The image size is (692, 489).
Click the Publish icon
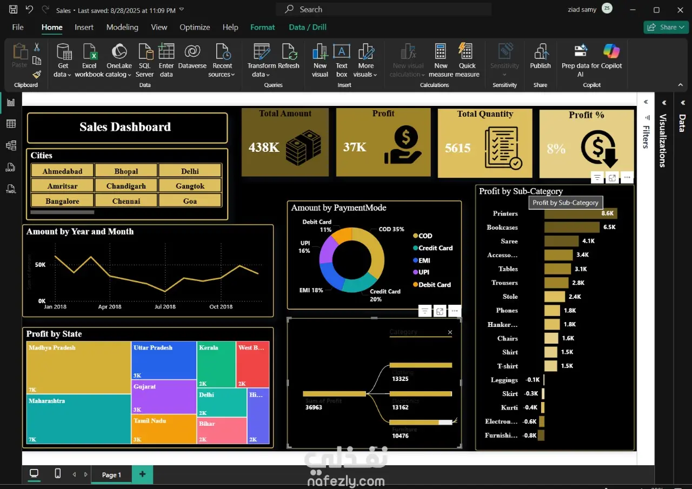pos(540,57)
